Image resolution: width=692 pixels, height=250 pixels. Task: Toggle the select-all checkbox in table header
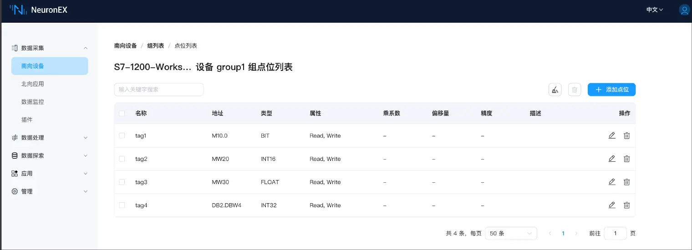122,113
